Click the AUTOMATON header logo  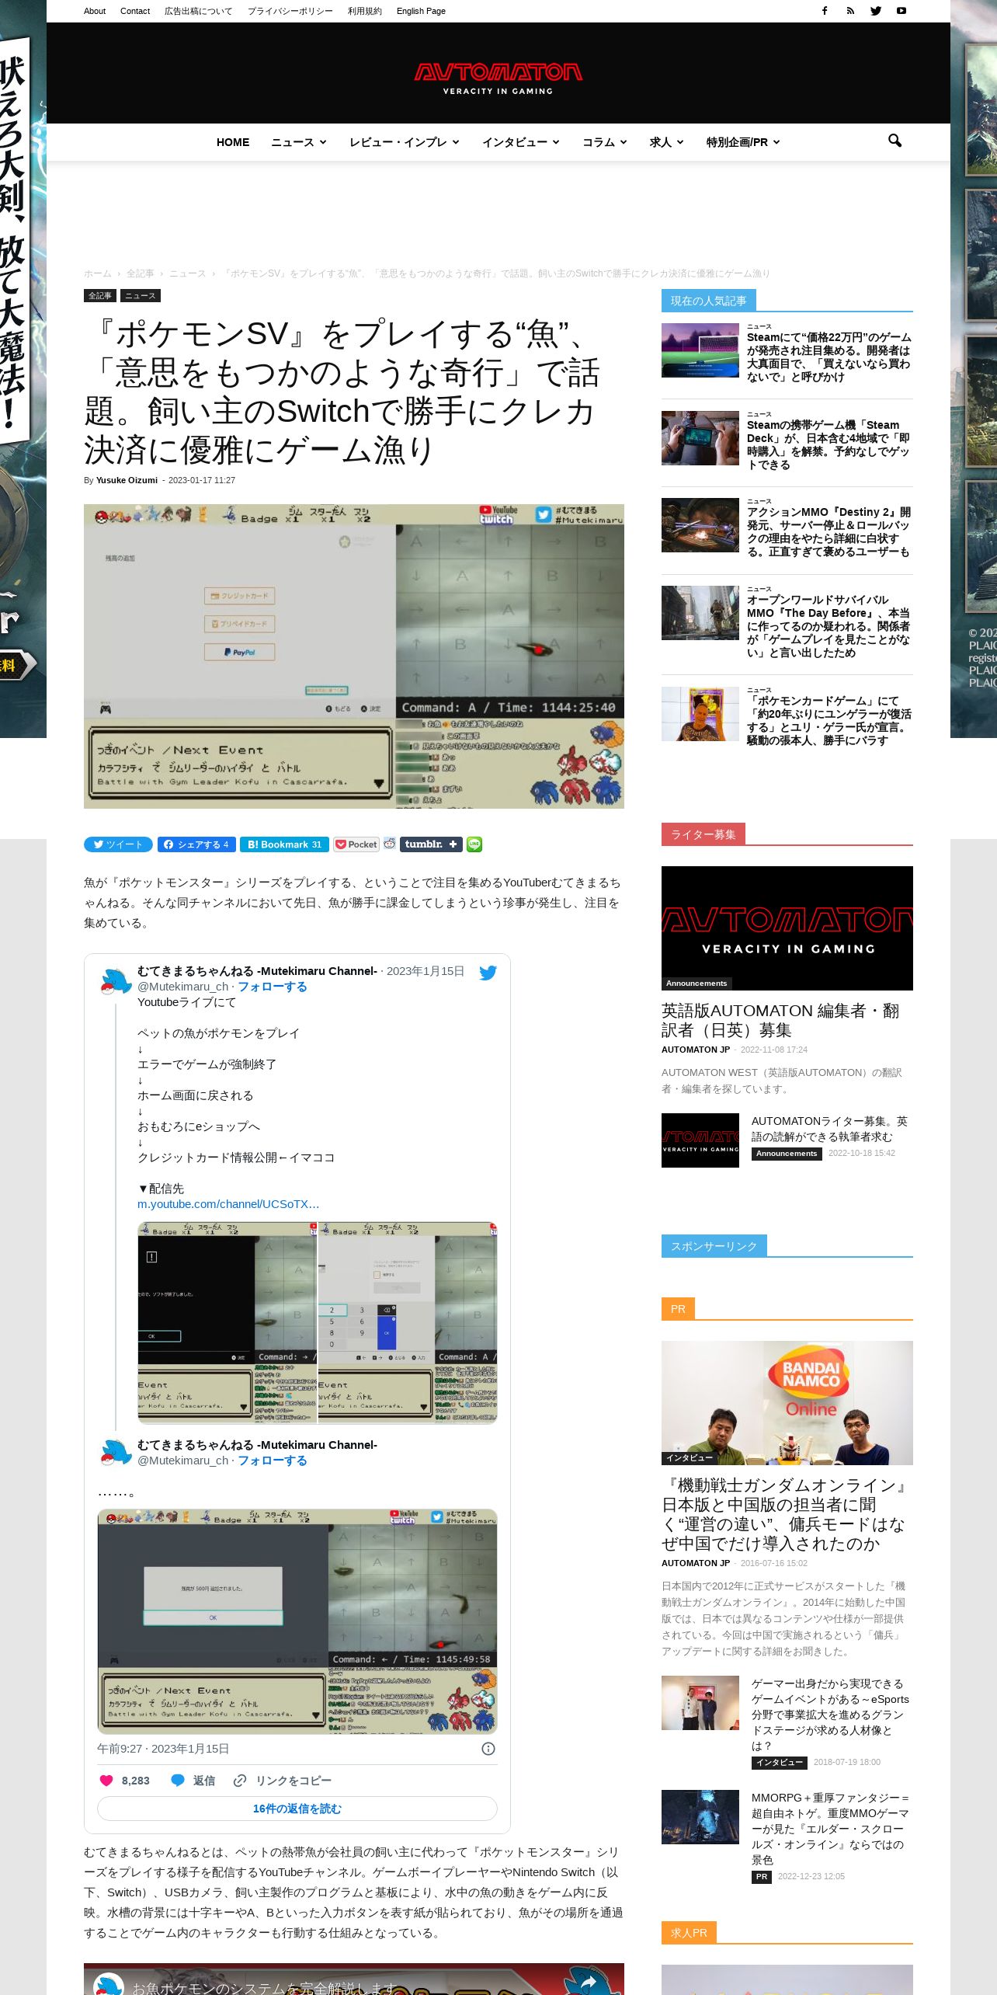498,78
